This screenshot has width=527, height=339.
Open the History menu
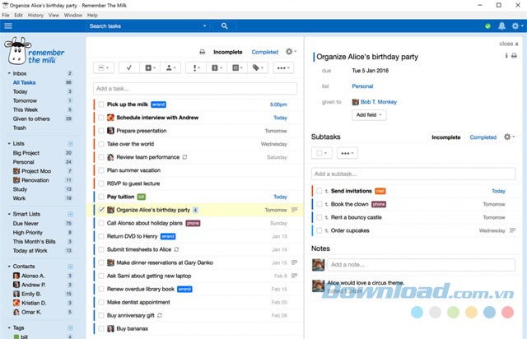pos(35,15)
